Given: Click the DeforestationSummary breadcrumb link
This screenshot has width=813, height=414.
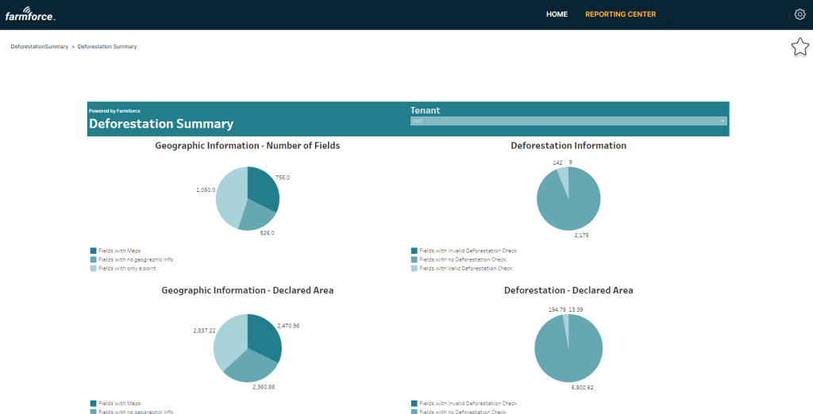Looking at the screenshot, I should pyautogui.click(x=40, y=47).
